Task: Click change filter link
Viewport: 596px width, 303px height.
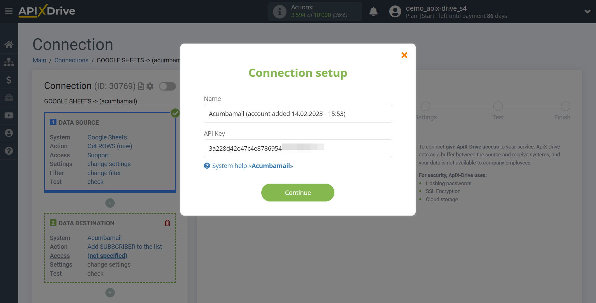Action: pos(104,173)
